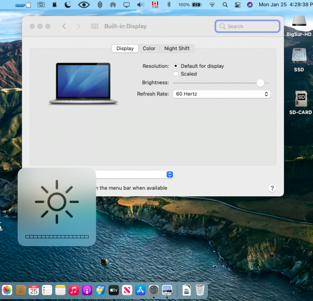Open the volume menu bar icon

pos(140,4)
